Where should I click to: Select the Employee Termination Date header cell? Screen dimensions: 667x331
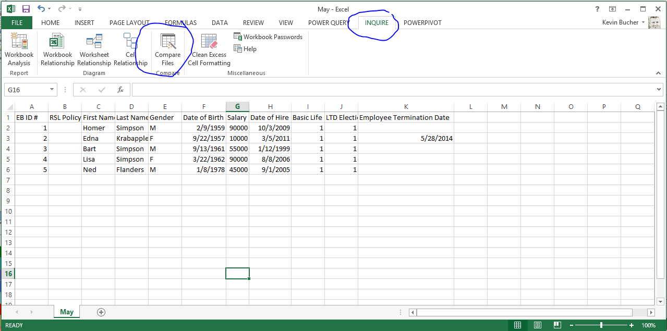(x=406, y=117)
